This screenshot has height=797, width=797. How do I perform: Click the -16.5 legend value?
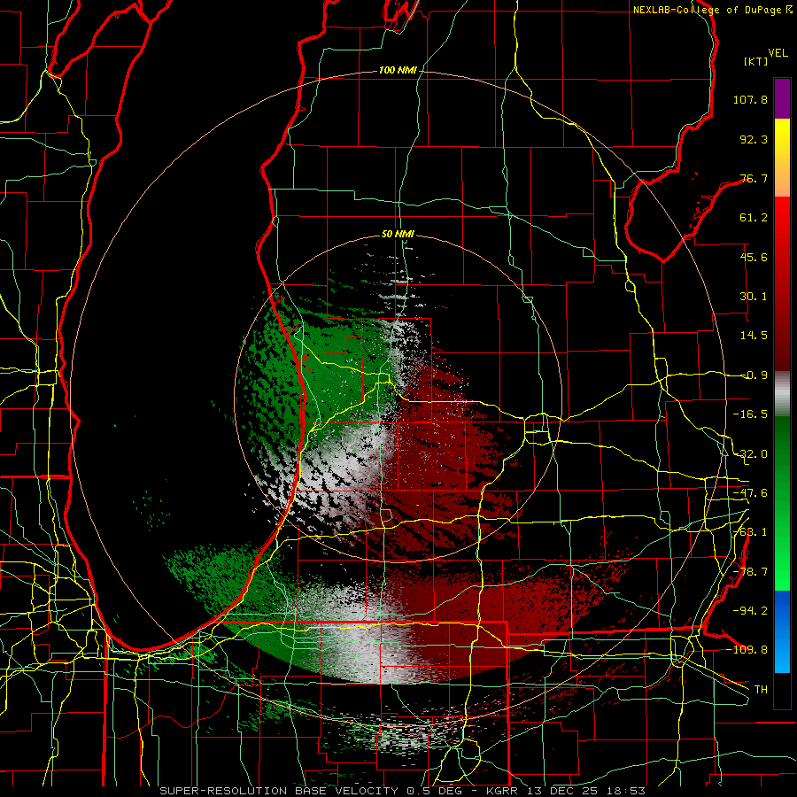[750, 414]
